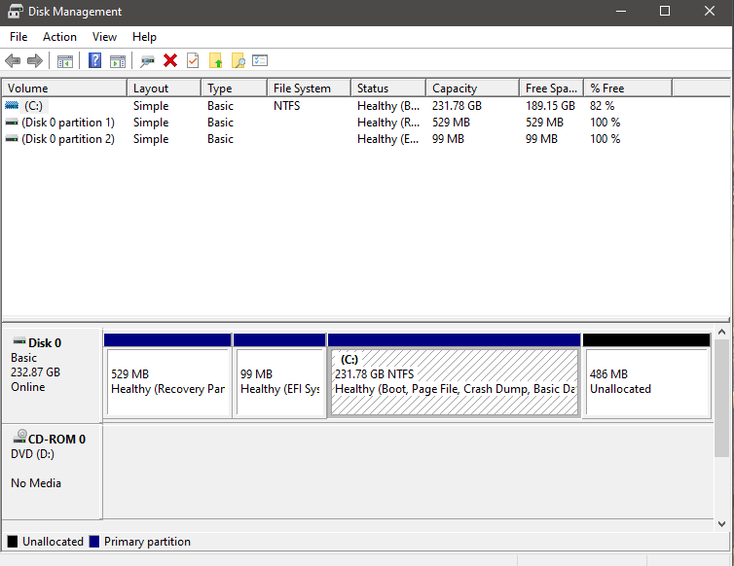The width and height of the screenshot is (734, 566).
Task: Select Disk 0 partition 2 row
Action: (x=67, y=139)
